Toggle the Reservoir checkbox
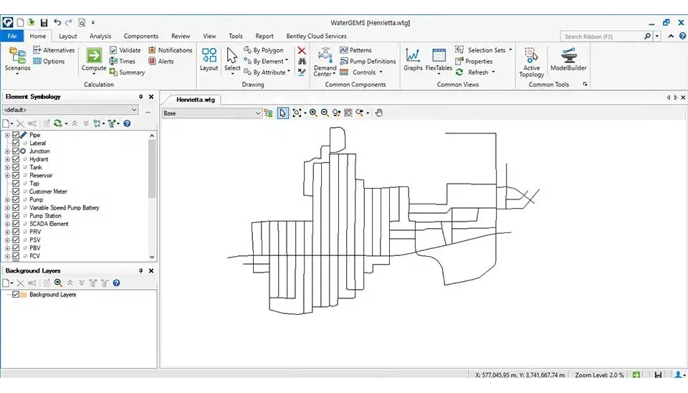688x393 pixels. click(x=16, y=175)
